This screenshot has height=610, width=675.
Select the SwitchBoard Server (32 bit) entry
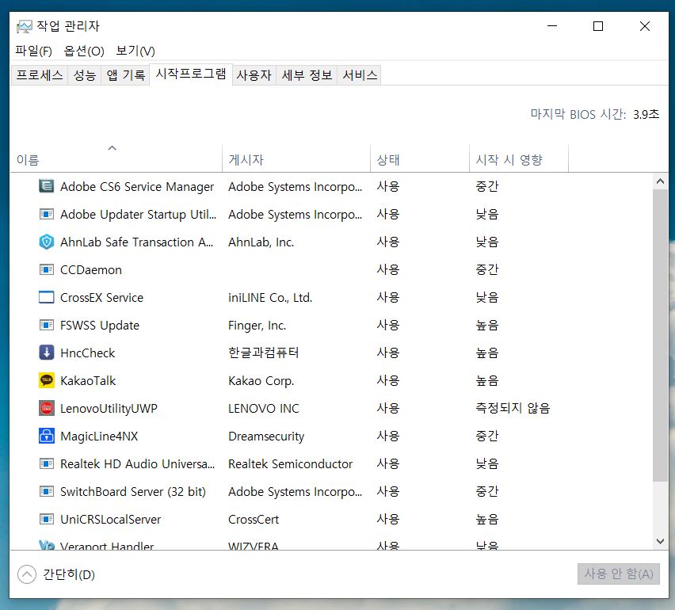[133, 491]
